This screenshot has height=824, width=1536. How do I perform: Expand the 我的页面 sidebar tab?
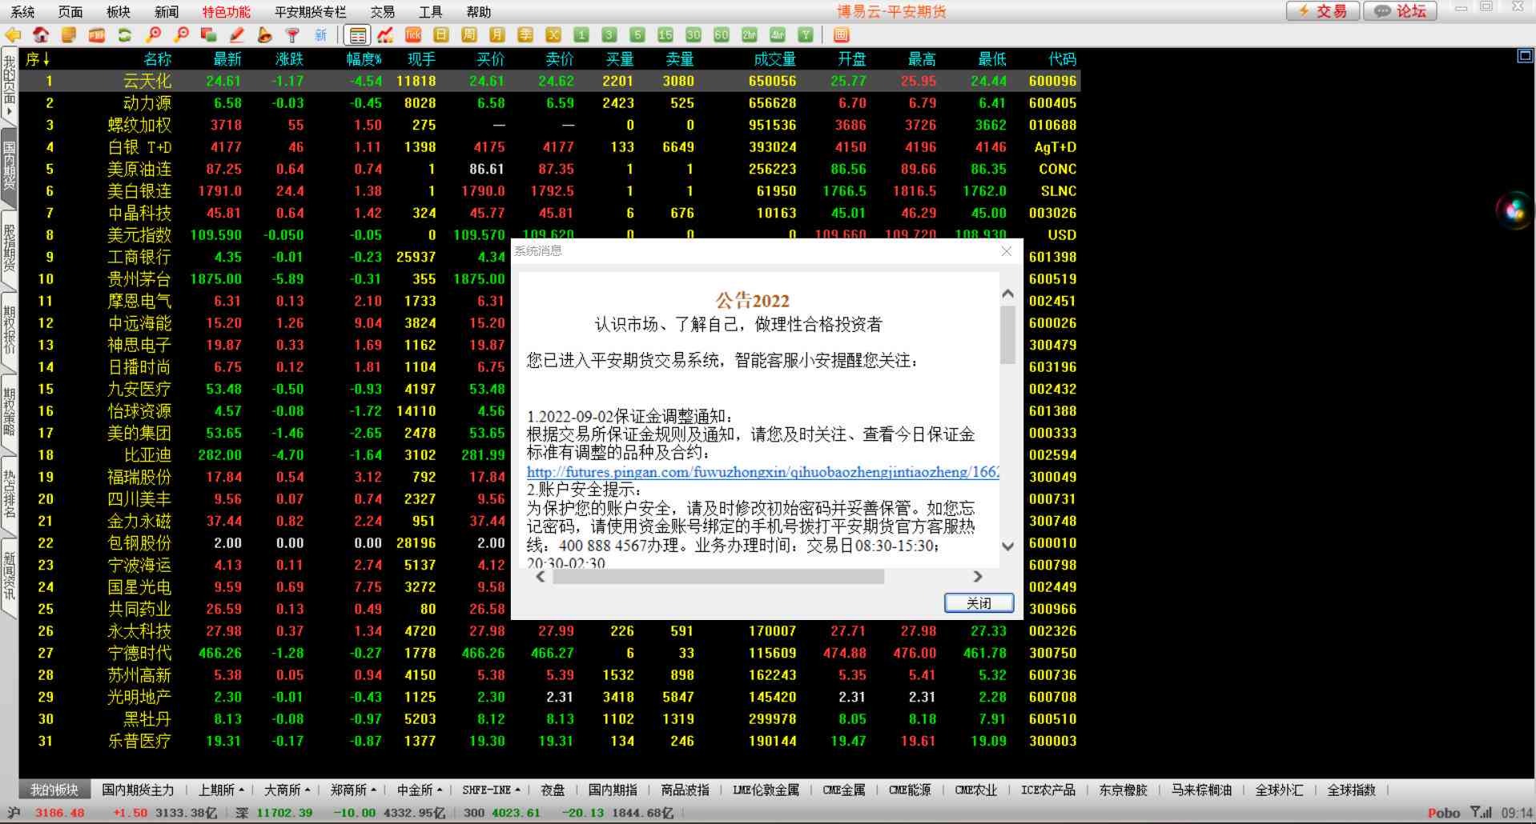coord(10,86)
